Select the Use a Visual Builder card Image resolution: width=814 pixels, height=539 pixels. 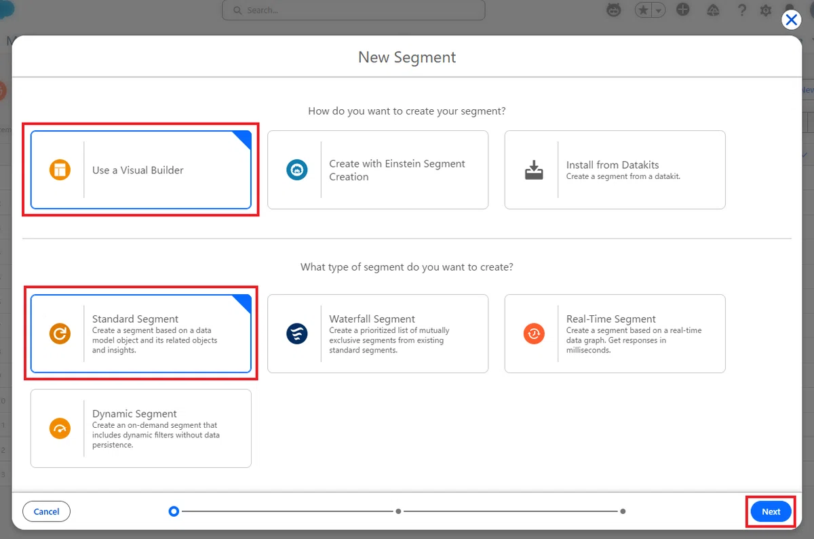click(x=141, y=169)
